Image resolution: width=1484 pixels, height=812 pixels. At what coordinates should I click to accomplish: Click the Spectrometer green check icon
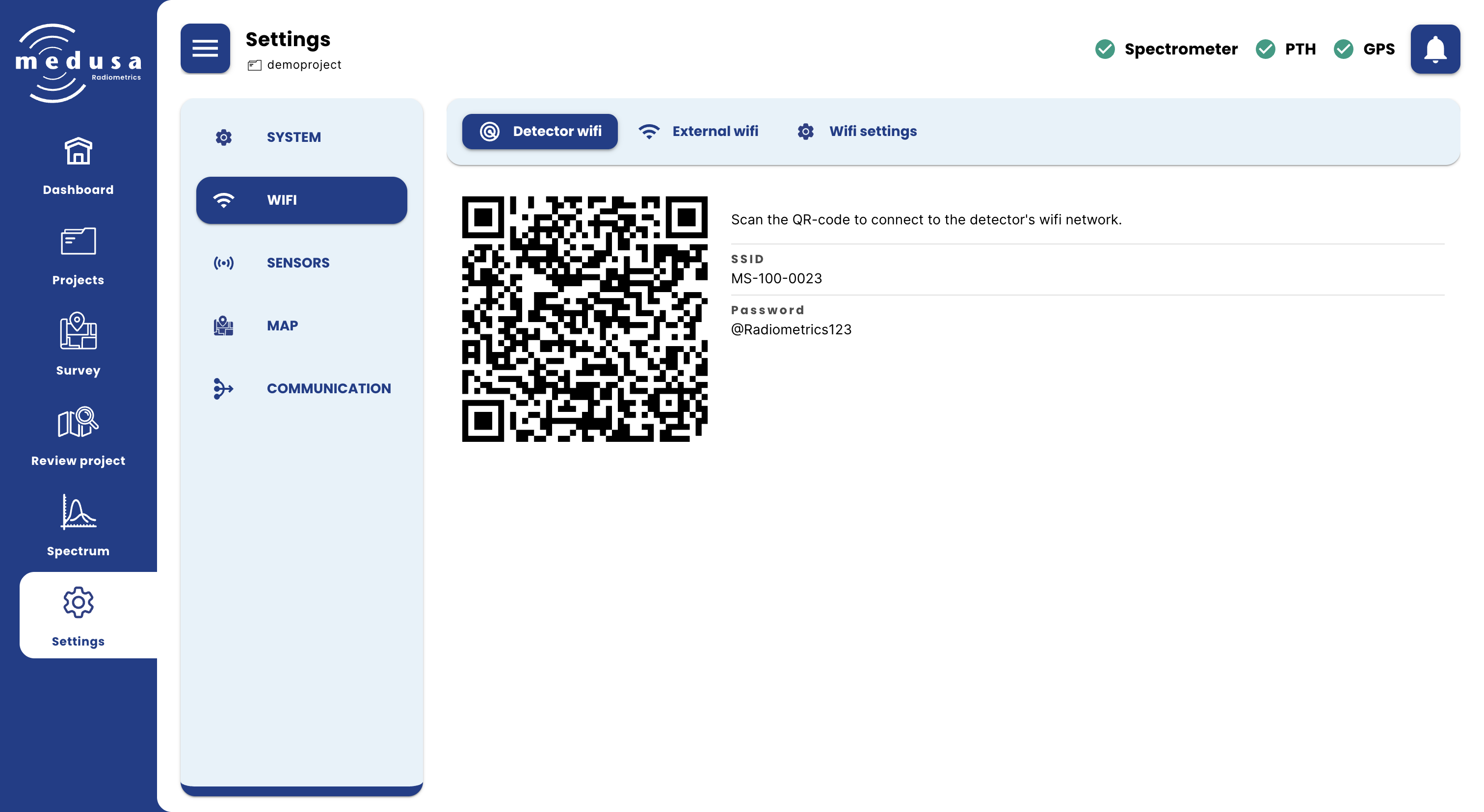coord(1105,49)
